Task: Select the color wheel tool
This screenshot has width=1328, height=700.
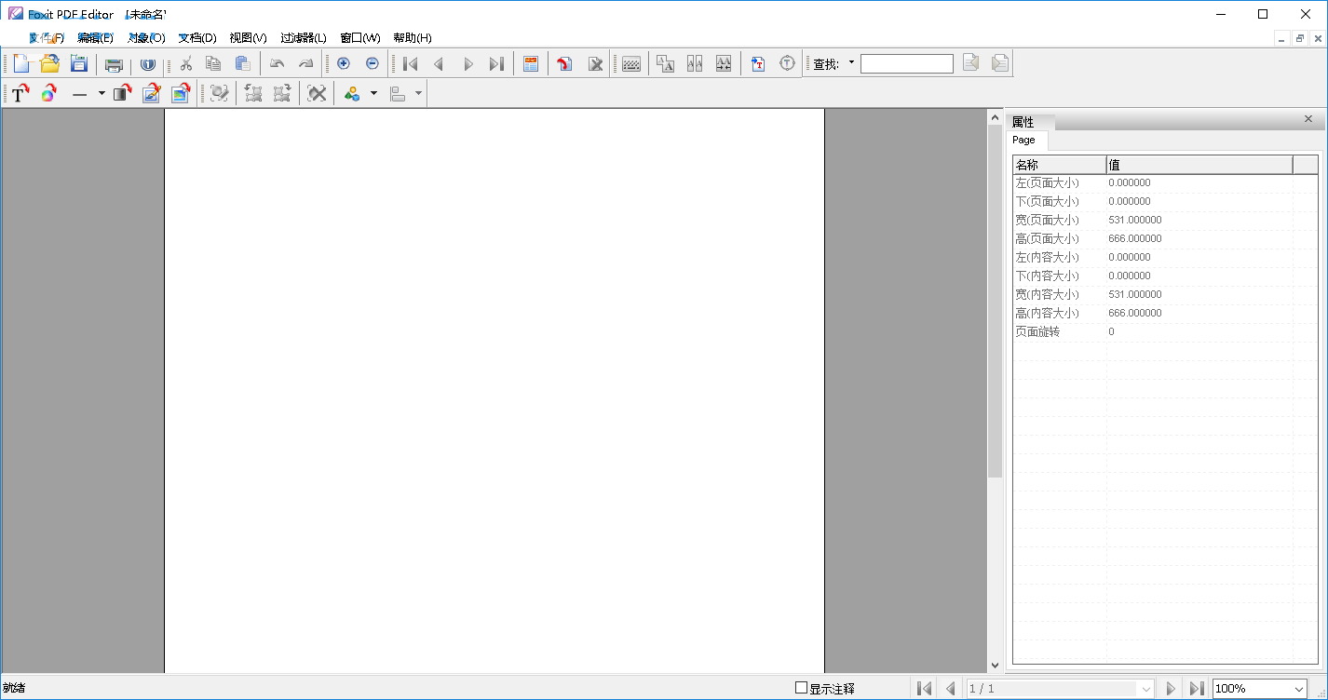Action: (x=48, y=93)
